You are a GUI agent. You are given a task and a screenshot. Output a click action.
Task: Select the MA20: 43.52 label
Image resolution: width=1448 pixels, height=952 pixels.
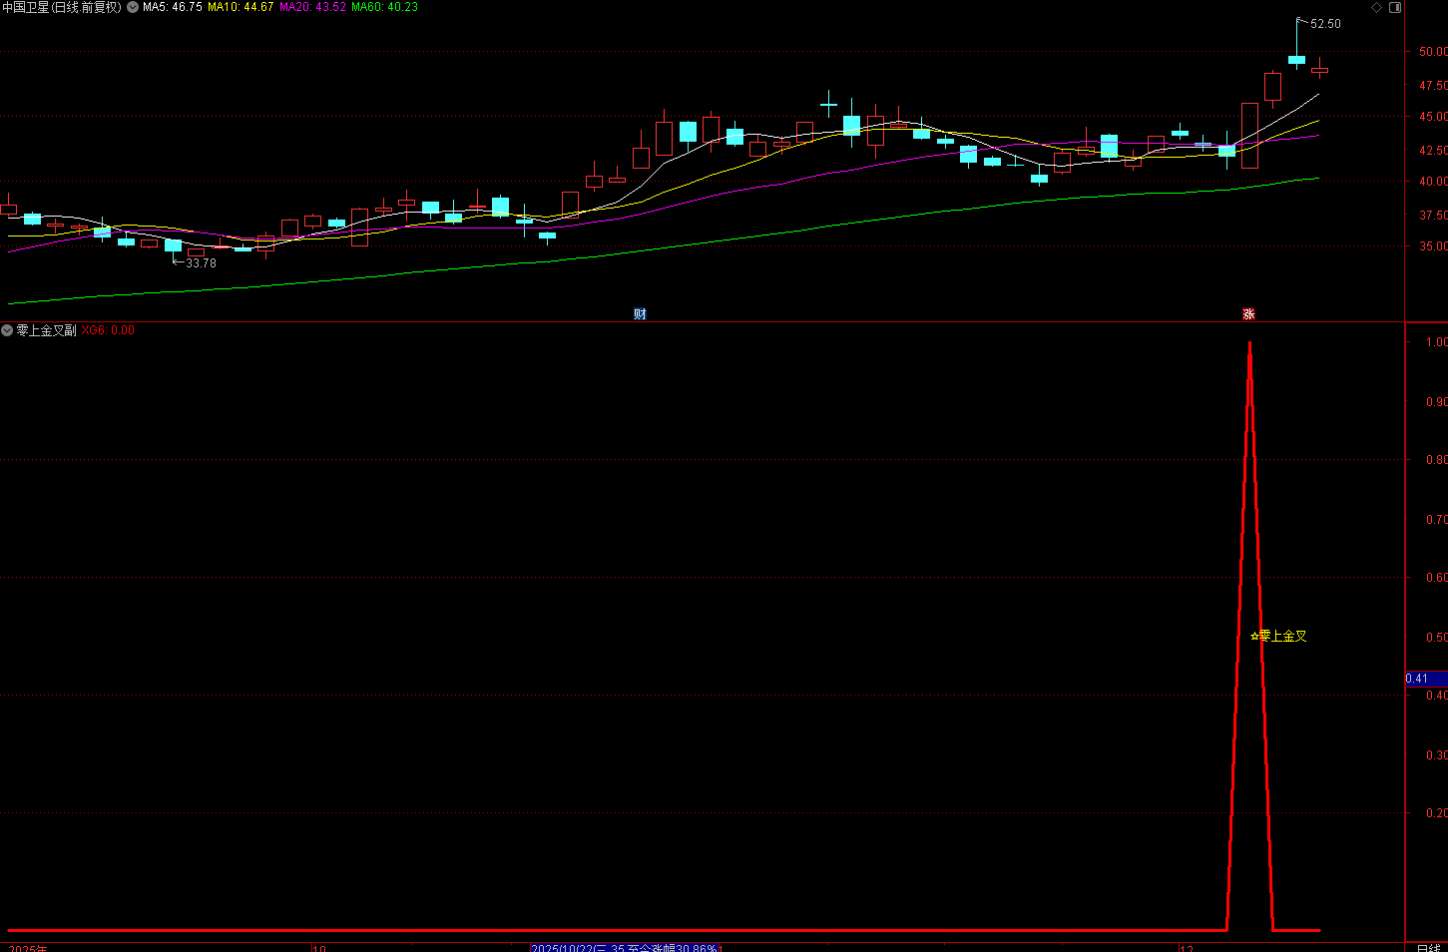pyautogui.click(x=313, y=7)
